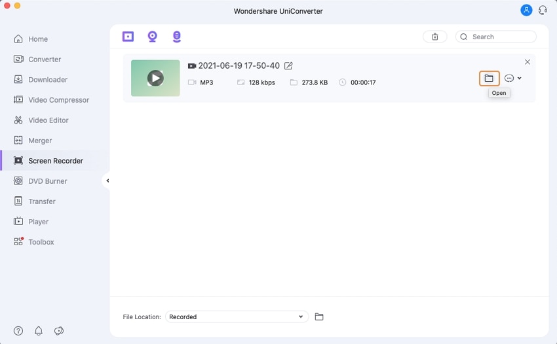557x344 pixels.
Task: Open the Downloader section
Action: [x=40, y=79]
